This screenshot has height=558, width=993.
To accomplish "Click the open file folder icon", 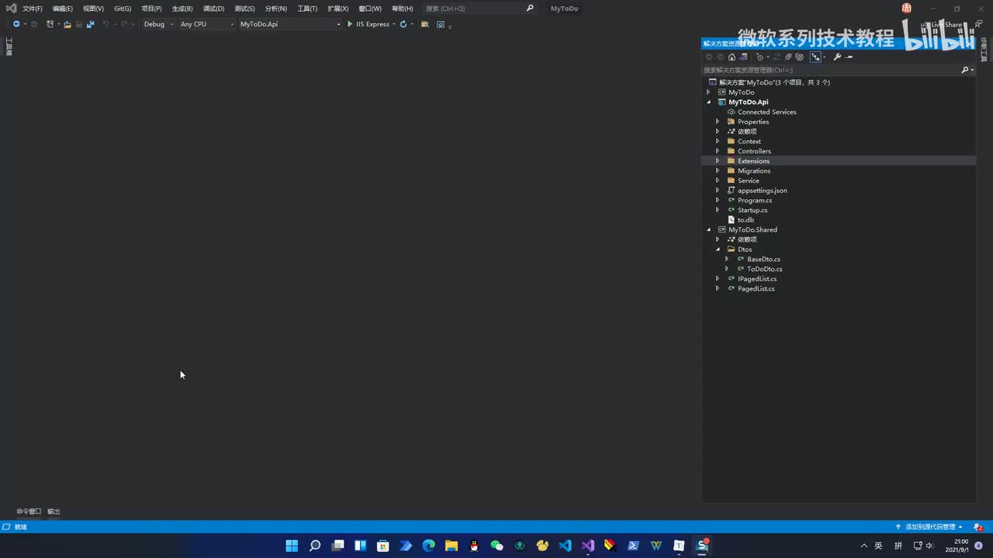I will tap(67, 24).
